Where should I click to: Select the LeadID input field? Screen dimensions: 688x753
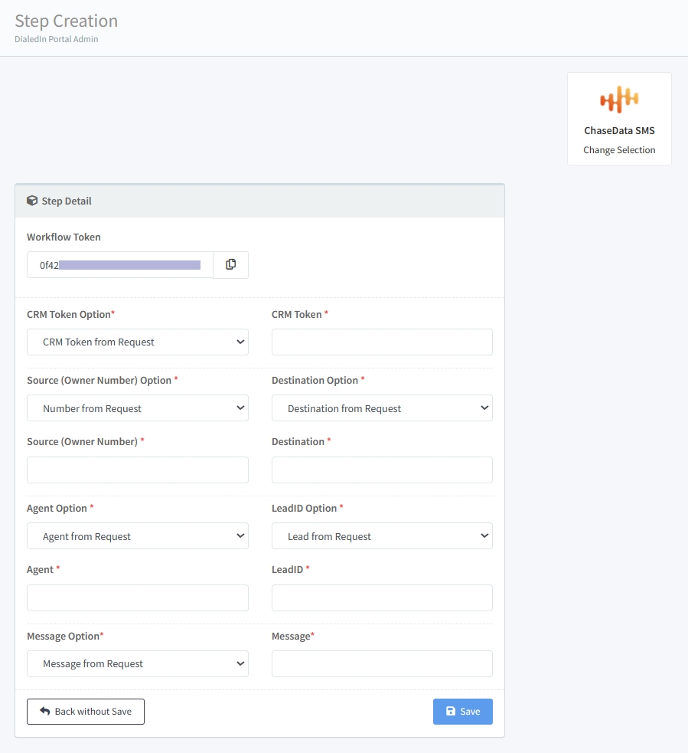click(x=381, y=597)
